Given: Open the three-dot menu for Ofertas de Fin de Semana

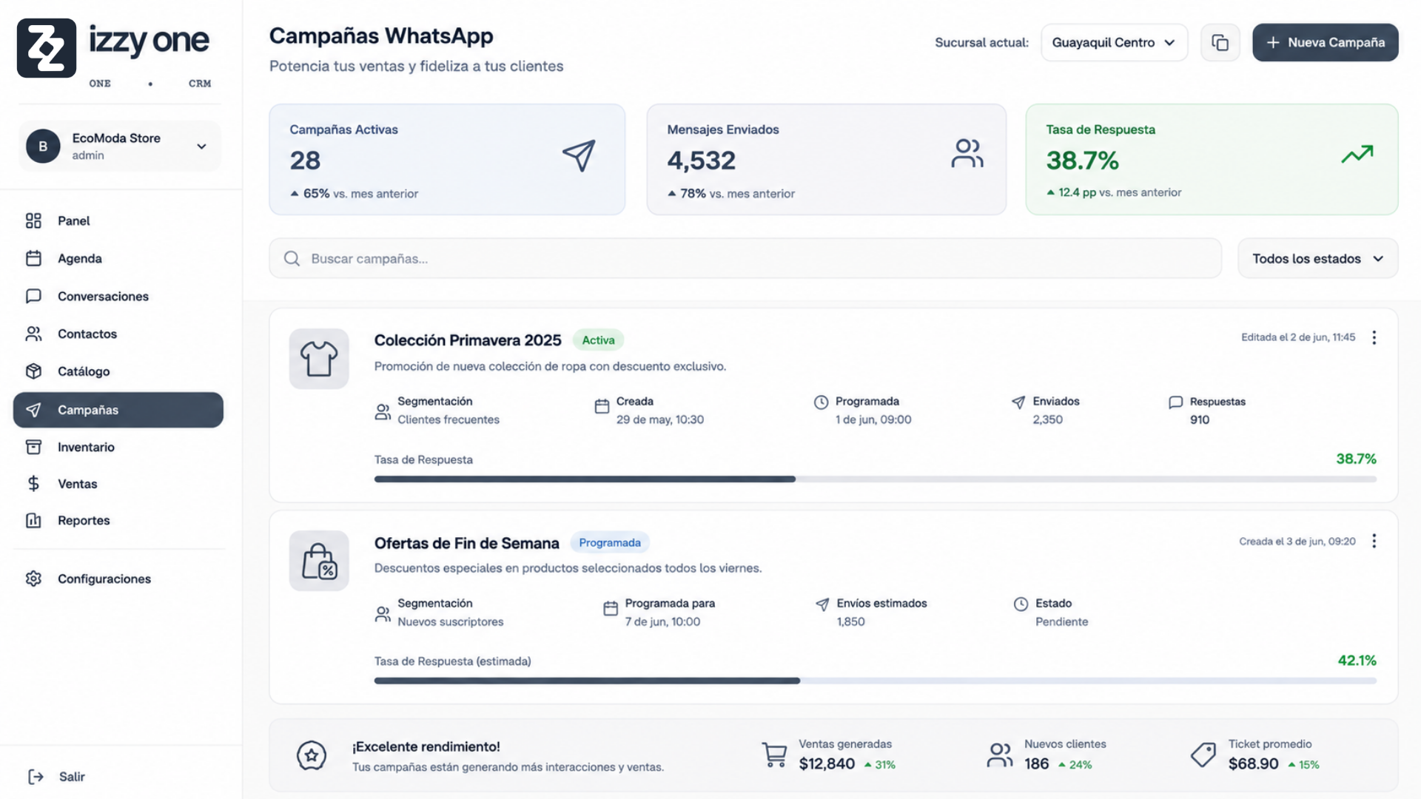Looking at the screenshot, I should tap(1374, 541).
